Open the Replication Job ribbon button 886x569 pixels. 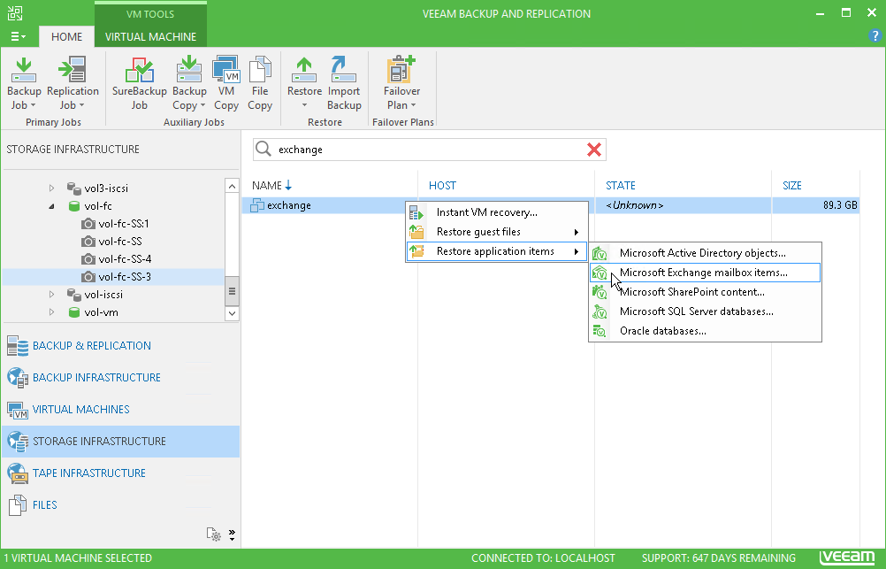click(73, 83)
